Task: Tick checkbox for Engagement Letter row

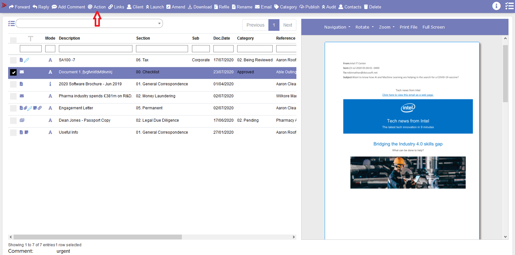Action: pyautogui.click(x=13, y=108)
